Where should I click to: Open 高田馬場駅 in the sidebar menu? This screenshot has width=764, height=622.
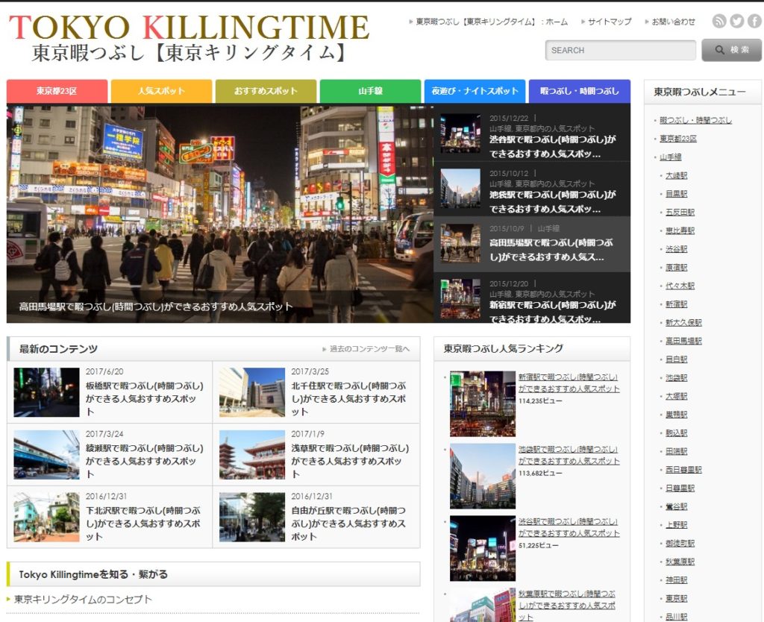[683, 341]
